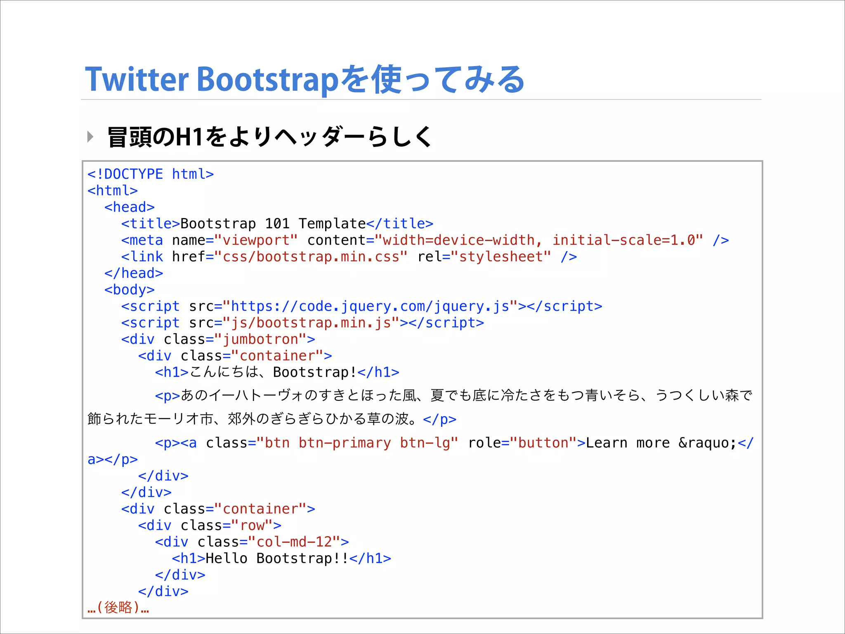Image resolution: width=845 pixels, height=634 pixels.
Task: Click the role value 'button'
Action: click(x=543, y=443)
